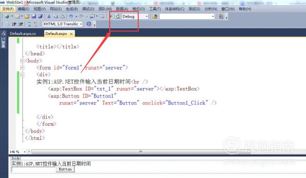Open the 工具(T) menu
This screenshot has width=306, height=178.
tap(155, 9)
